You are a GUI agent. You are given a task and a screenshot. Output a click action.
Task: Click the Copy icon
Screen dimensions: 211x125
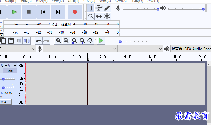tap(3, 41)
